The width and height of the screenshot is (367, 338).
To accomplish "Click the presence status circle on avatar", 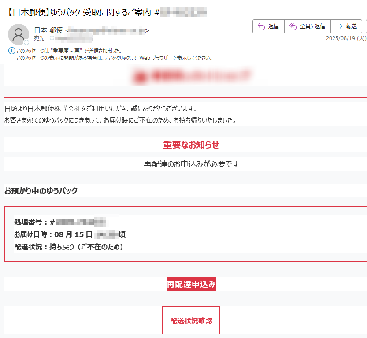I will coord(26,42).
